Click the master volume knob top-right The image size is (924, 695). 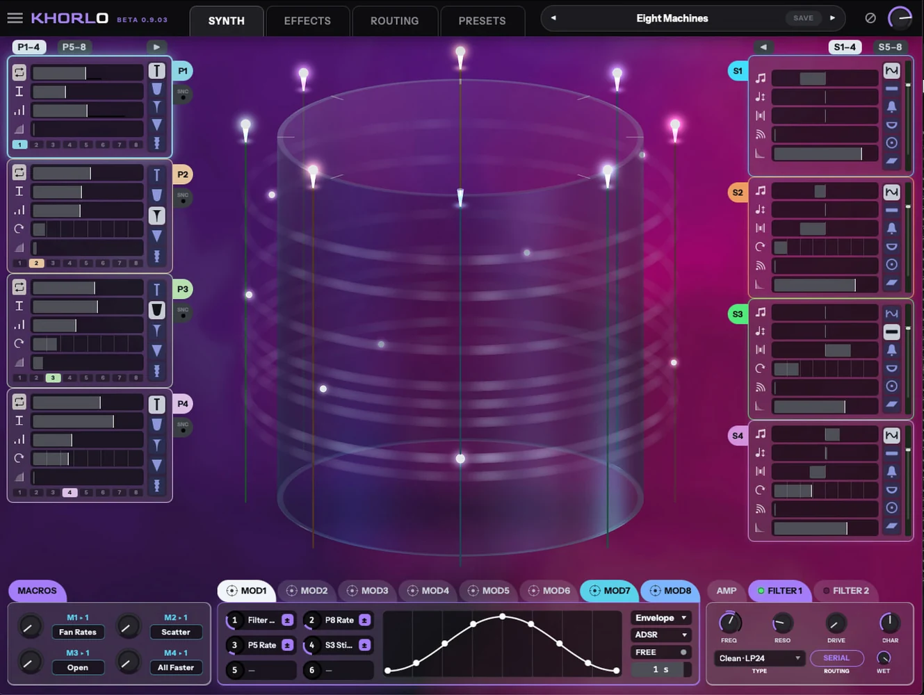[900, 18]
